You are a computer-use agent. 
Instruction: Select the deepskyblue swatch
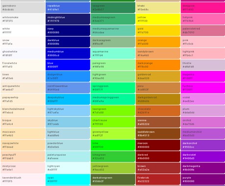coord(68,99)
